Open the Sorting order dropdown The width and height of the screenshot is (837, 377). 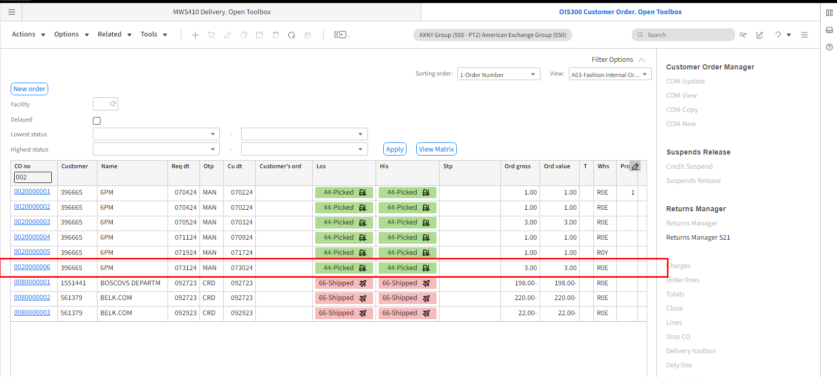(x=498, y=74)
